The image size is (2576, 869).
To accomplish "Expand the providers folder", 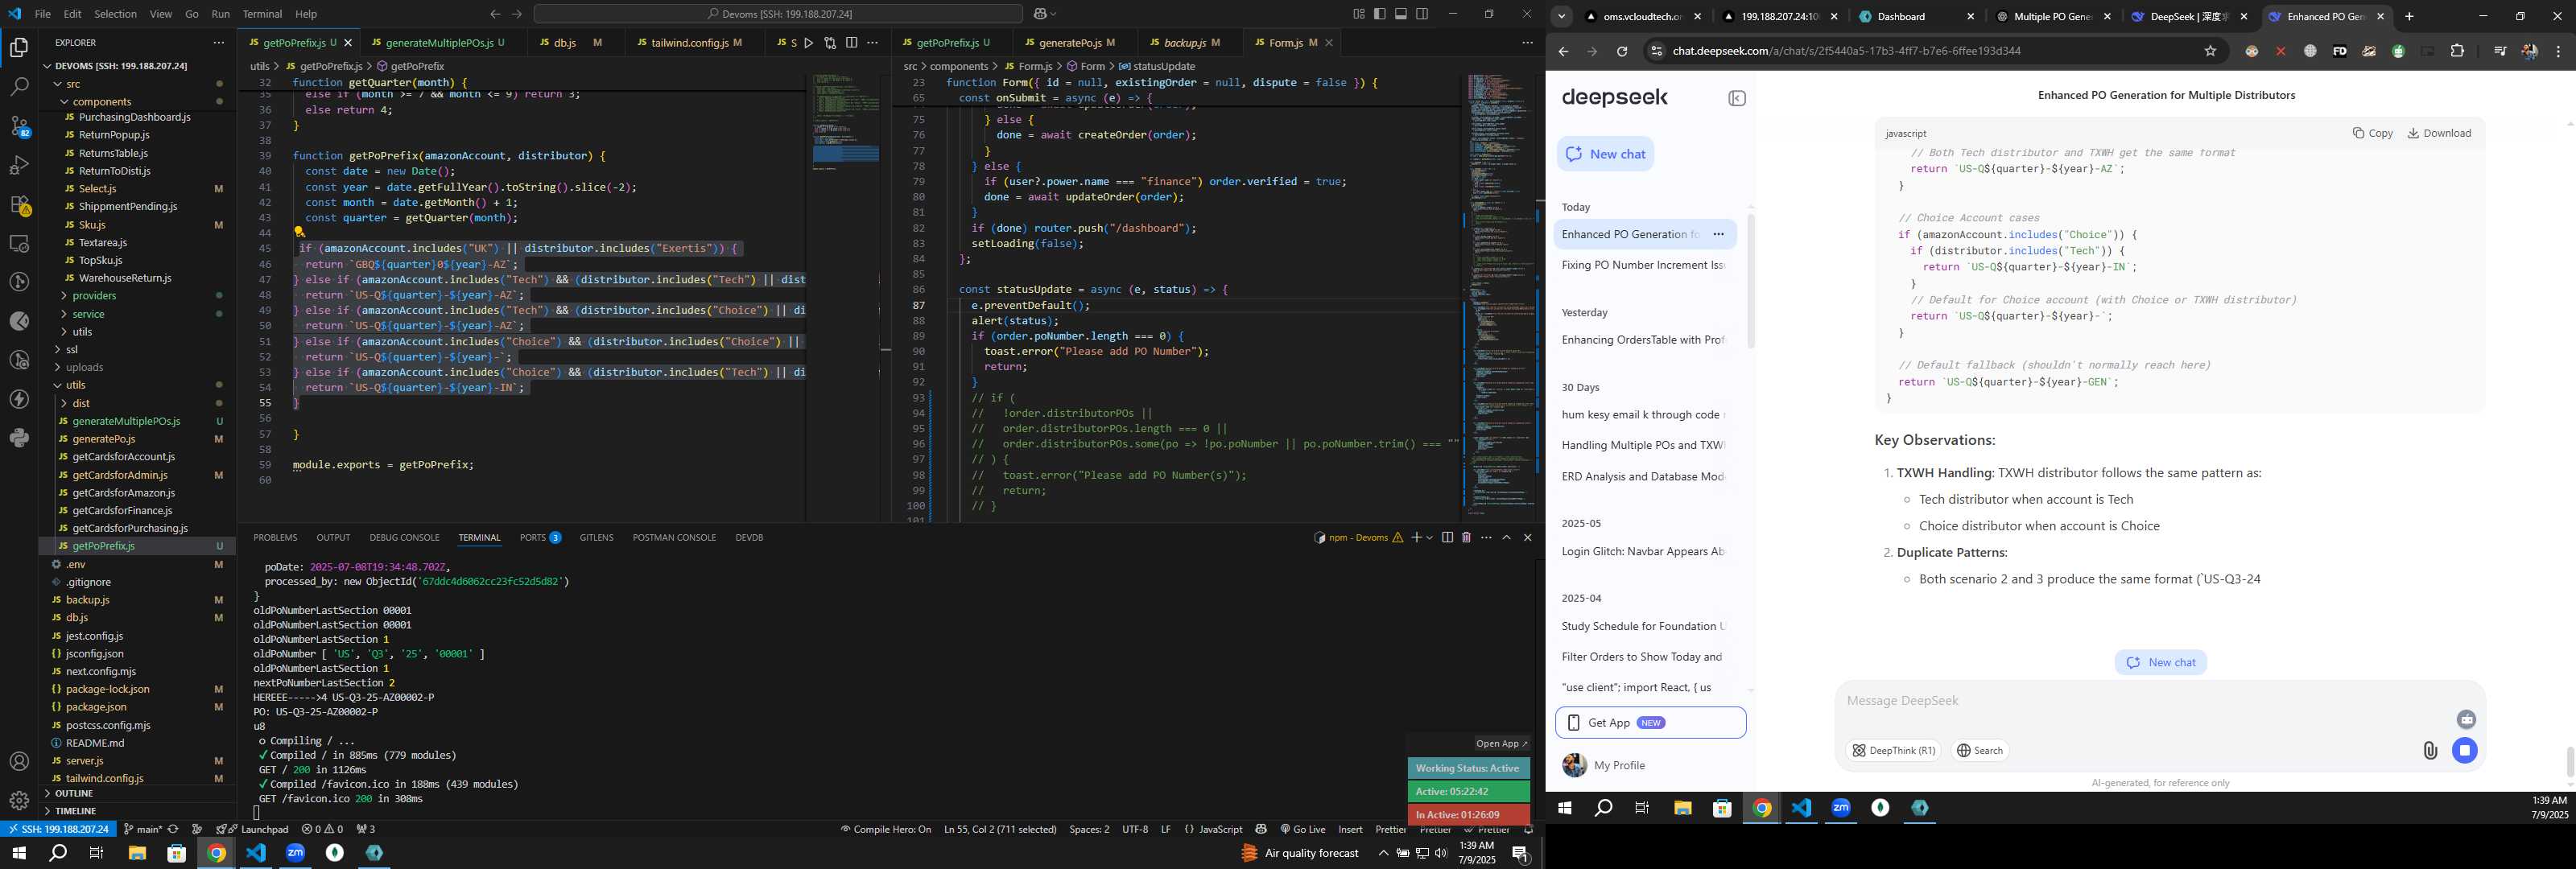I will coord(94,296).
